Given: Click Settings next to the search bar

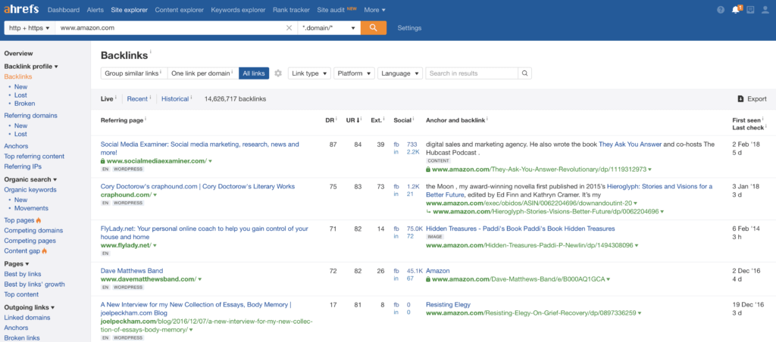Looking at the screenshot, I should [x=409, y=28].
